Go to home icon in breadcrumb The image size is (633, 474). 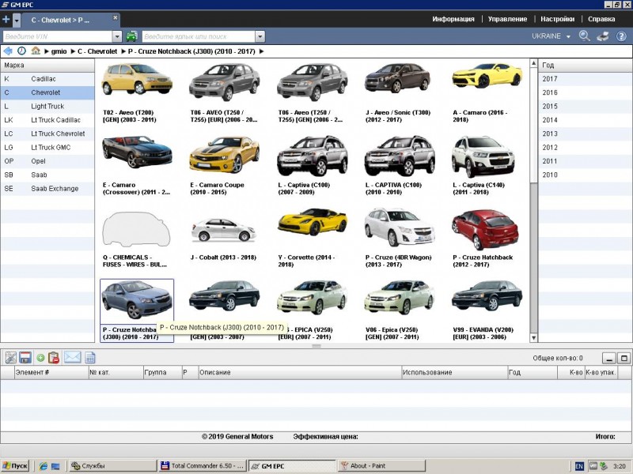pos(36,51)
